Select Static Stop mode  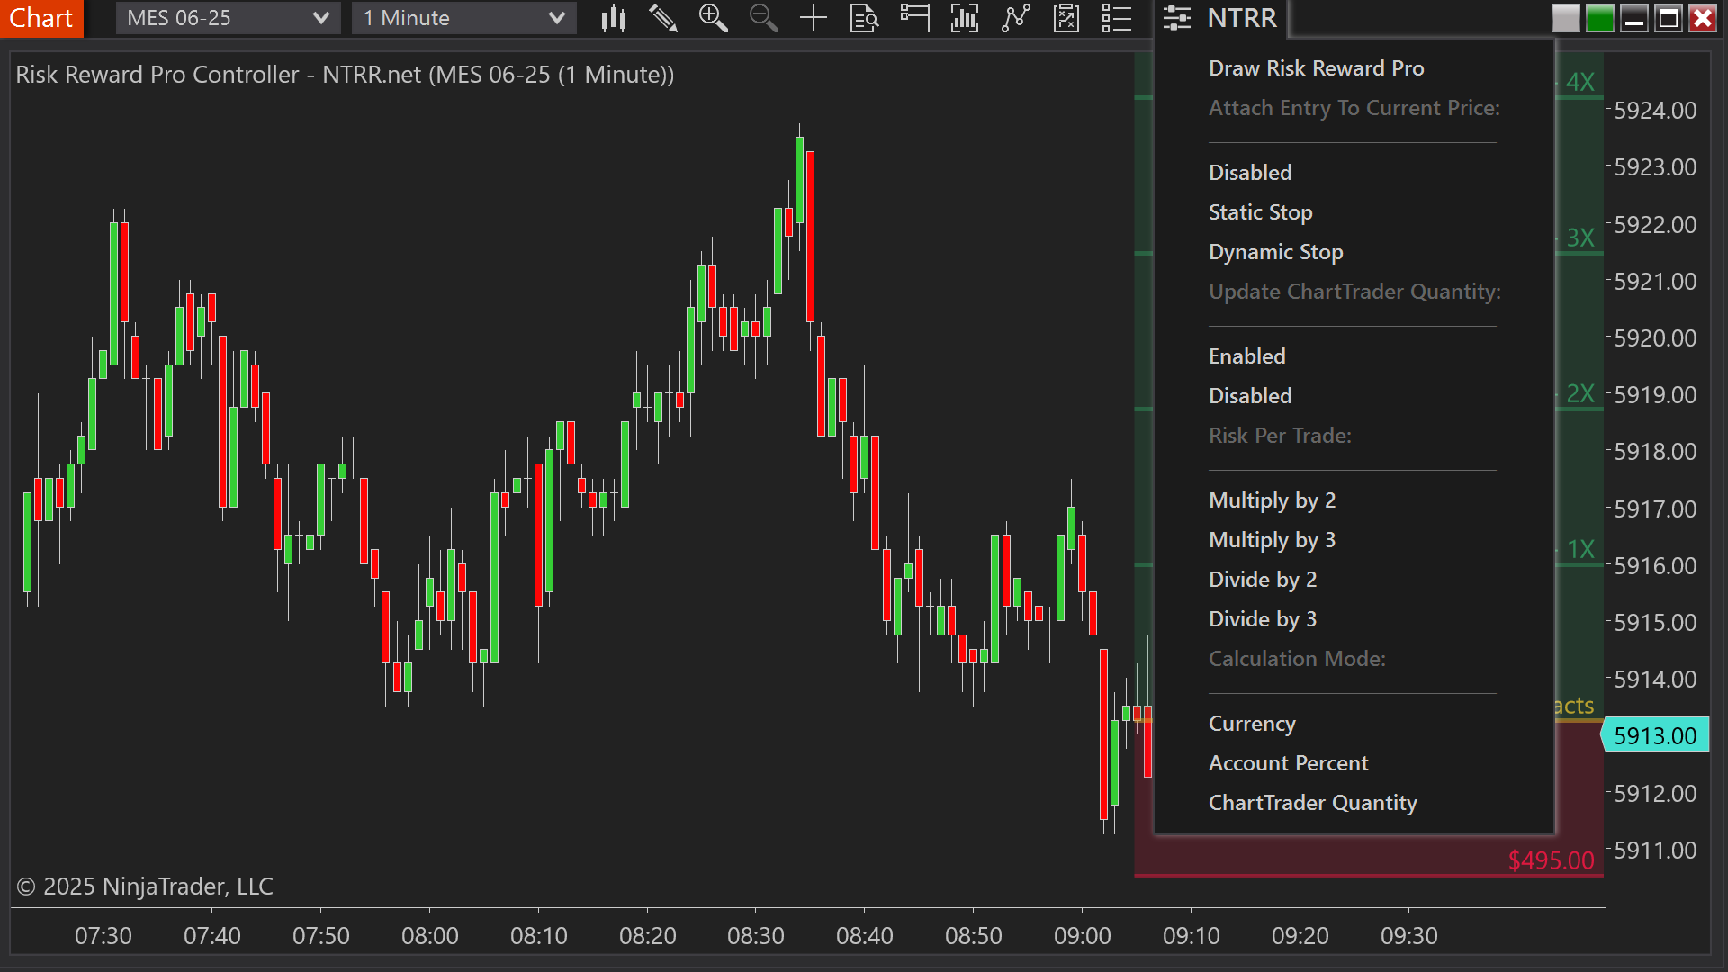tap(1260, 212)
